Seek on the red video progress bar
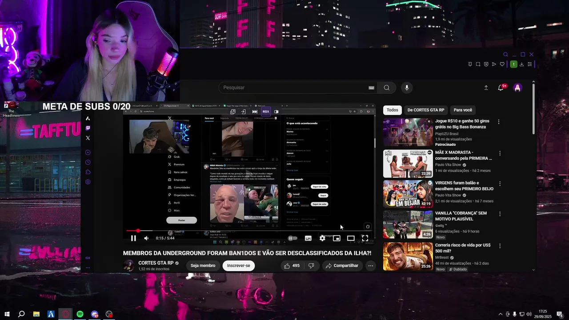The width and height of the screenshot is (569, 320). click(249, 231)
